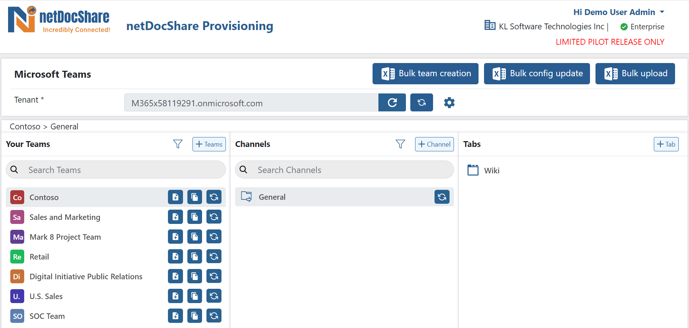Click the add-document icon for Mark 8 Project Team
Screen dimensions: 689x328
click(x=175, y=237)
